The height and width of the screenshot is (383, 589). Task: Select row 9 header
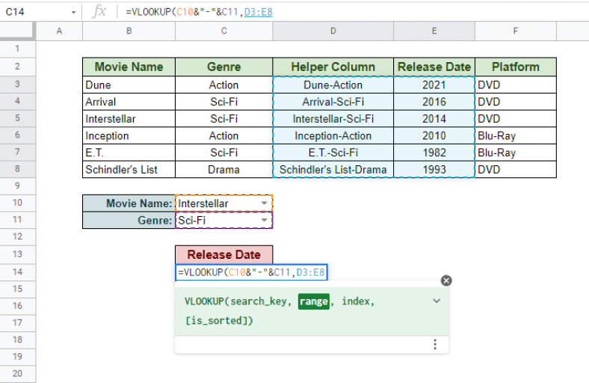[17, 186]
